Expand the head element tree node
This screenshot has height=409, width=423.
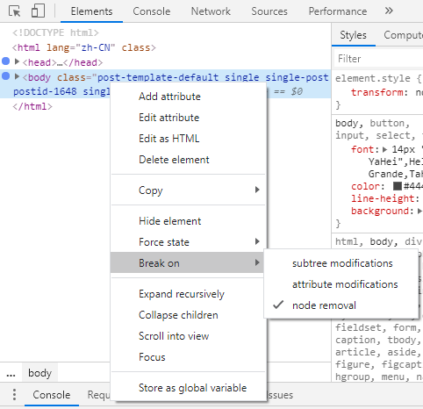(17, 61)
